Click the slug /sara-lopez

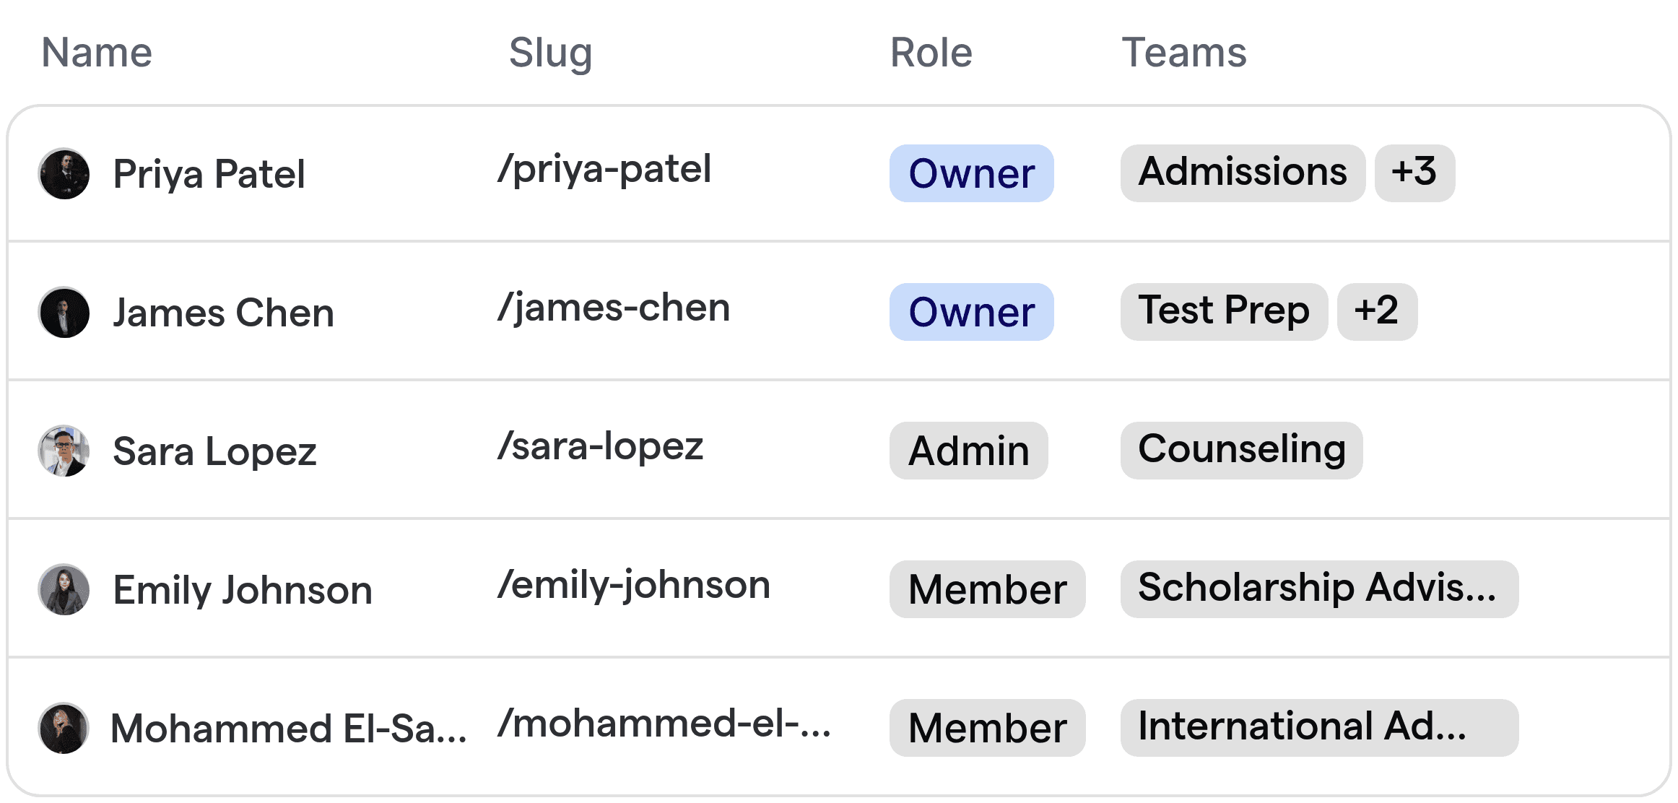600,446
